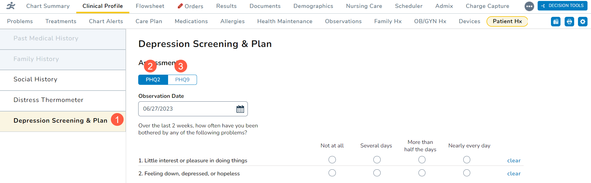Click the fax icon button
The height and width of the screenshot is (183, 591).
coord(556,22)
